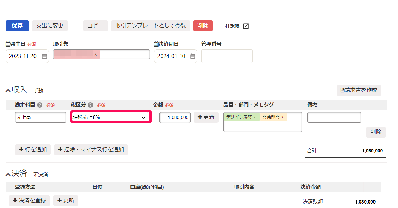
Task: Click the 備考 input field
Action: tap(334, 117)
